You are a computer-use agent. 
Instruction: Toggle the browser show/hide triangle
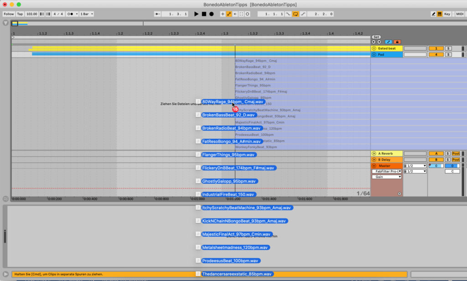pos(5,23)
